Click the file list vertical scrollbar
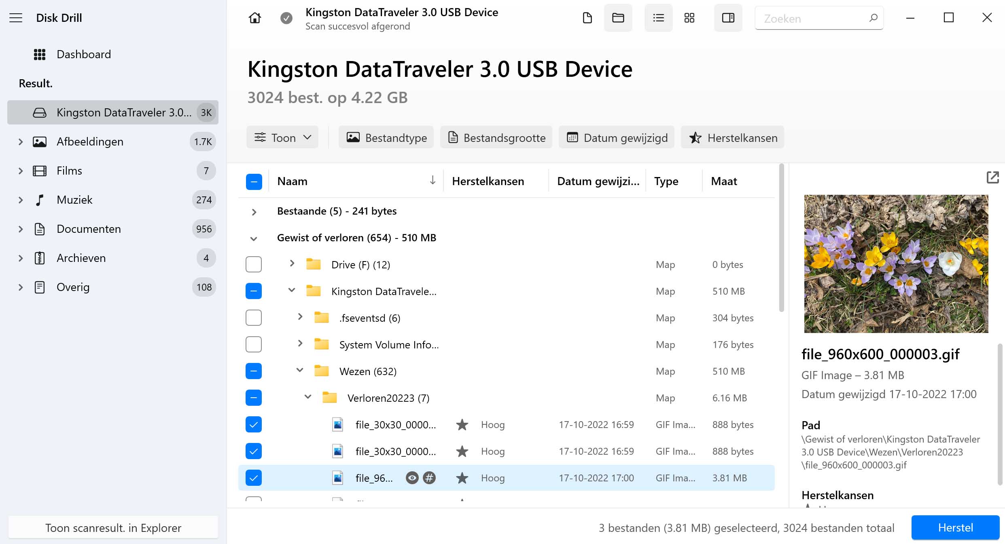 (x=782, y=238)
